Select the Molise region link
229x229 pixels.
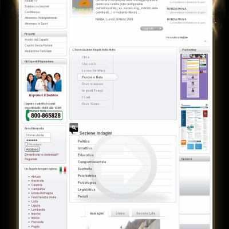coord(35,218)
